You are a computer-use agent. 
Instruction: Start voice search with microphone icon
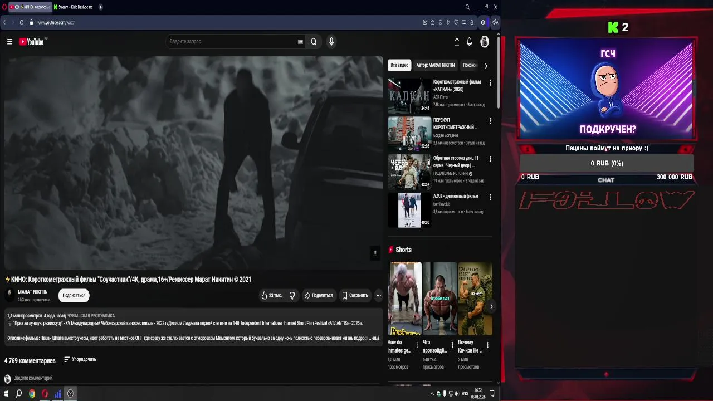(331, 42)
